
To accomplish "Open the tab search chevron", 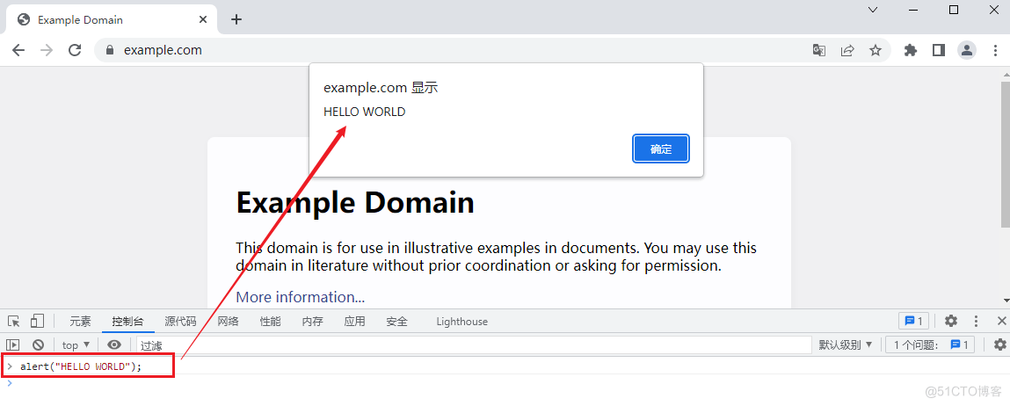I will 873,10.
